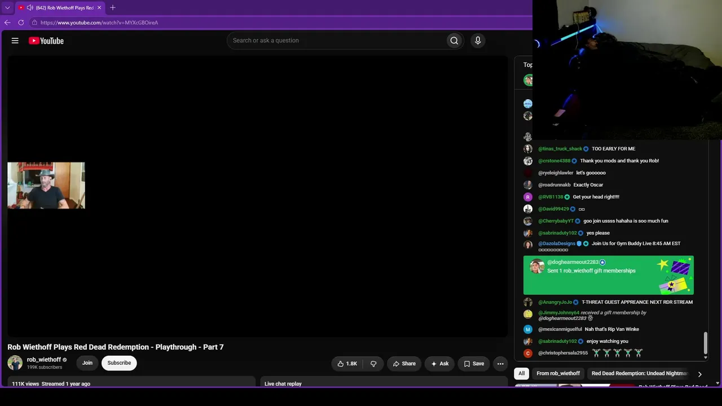
Task: Click @doghearmeout2283 avatar in gift banner
Action: [x=537, y=266]
